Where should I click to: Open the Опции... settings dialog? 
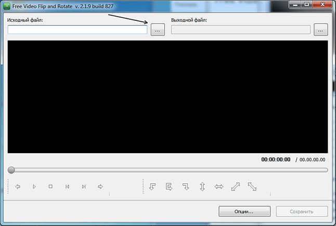(x=244, y=211)
